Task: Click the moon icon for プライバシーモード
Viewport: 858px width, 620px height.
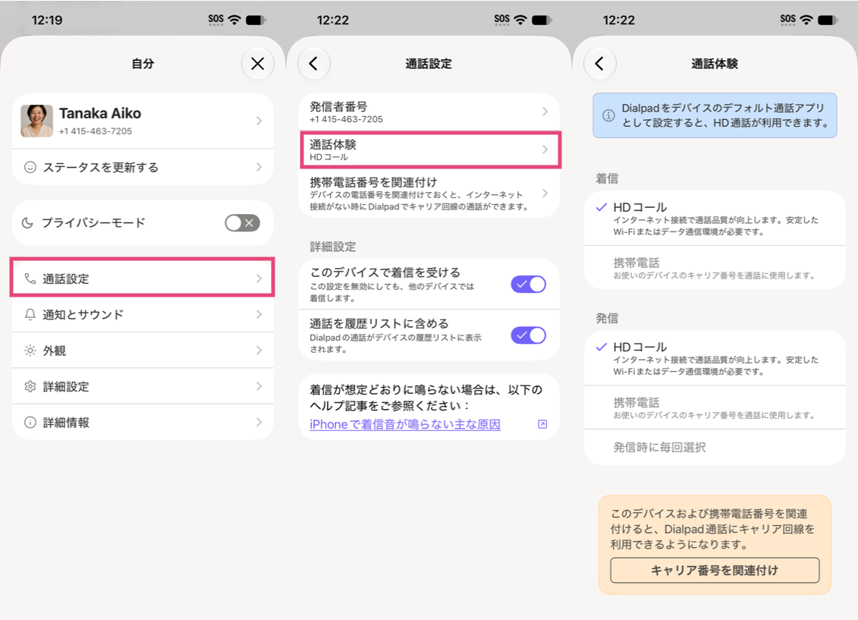Action: [27, 222]
